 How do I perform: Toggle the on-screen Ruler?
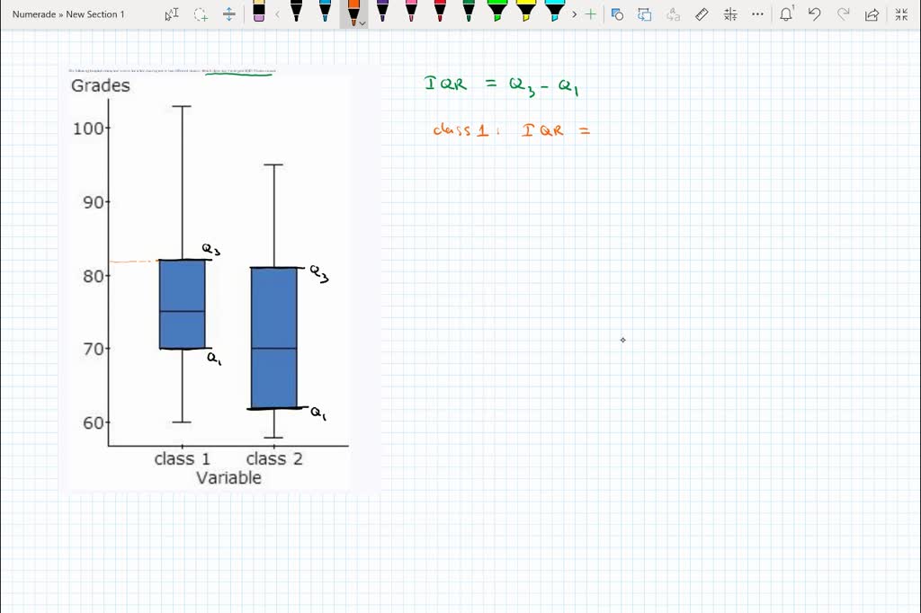701,13
